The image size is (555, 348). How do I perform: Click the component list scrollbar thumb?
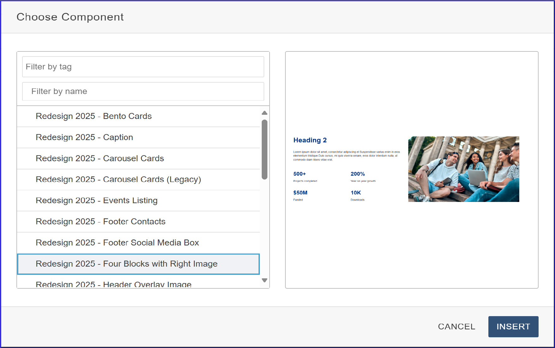265,149
